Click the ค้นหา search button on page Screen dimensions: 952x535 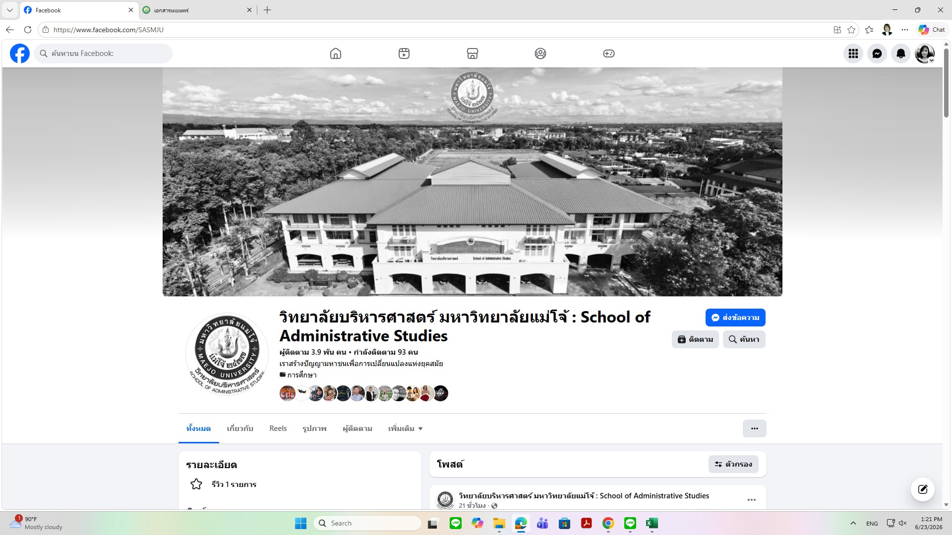[x=744, y=339]
